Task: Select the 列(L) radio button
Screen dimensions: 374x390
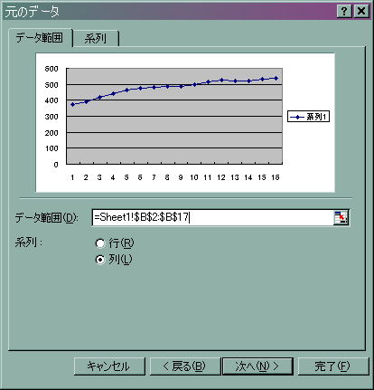Action: tap(100, 259)
